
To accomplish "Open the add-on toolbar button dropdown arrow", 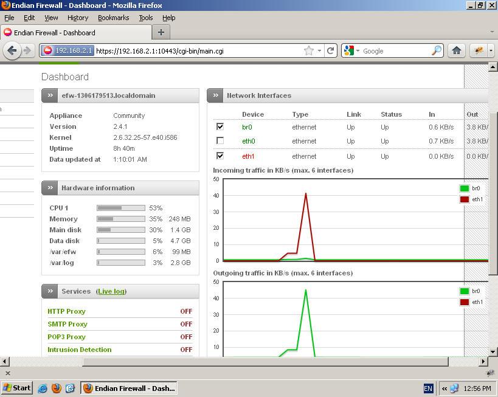I will [x=491, y=50].
